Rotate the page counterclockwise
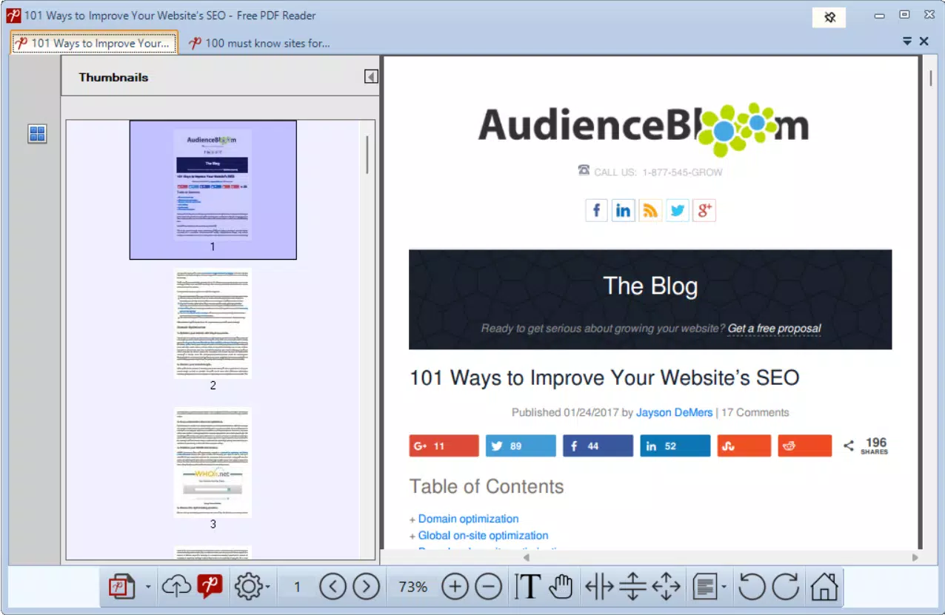The height and width of the screenshot is (615, 945). (x=752, y=587)
